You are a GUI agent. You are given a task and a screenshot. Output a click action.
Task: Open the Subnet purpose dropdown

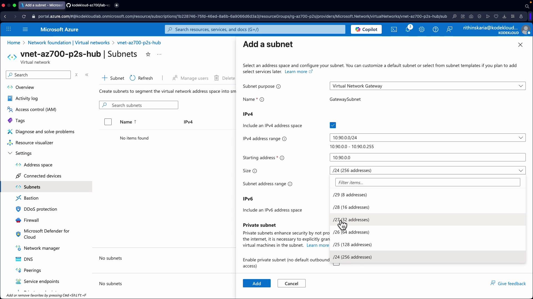pos(428,86)
